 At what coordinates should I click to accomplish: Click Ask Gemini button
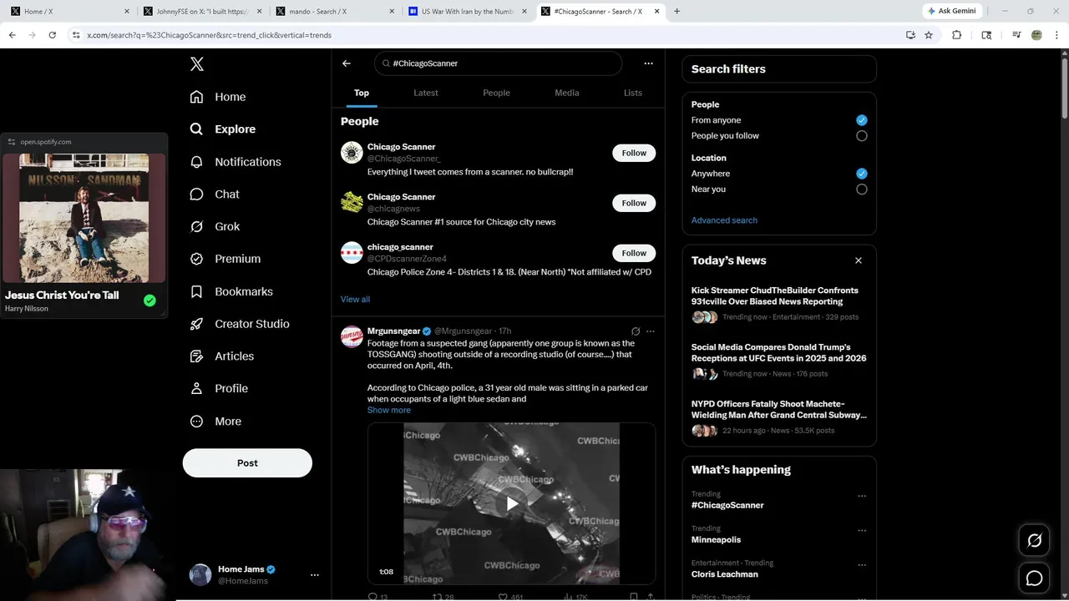click(x=952, y=11)
